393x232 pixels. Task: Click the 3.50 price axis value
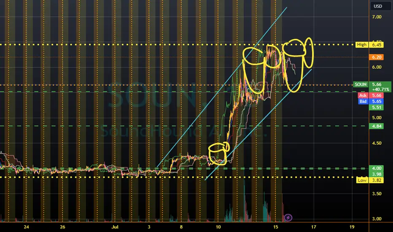tap(377, 194)
